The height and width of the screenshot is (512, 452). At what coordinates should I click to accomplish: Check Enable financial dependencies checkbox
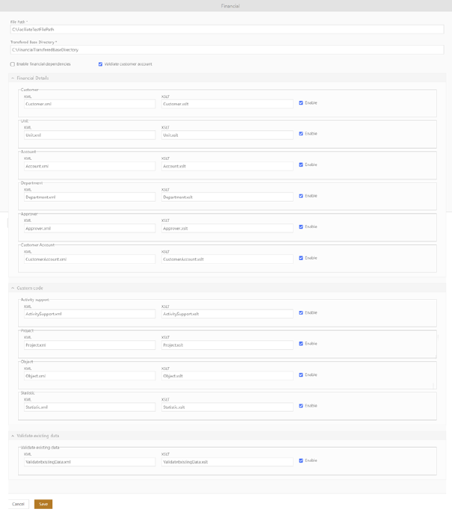click(13, 64)
